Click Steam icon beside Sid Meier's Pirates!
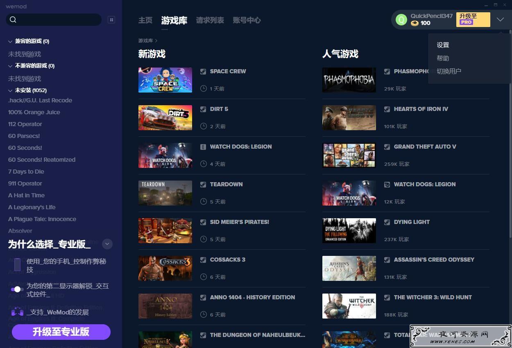Viewport: 512px width, 348px height. pos(203,222)
